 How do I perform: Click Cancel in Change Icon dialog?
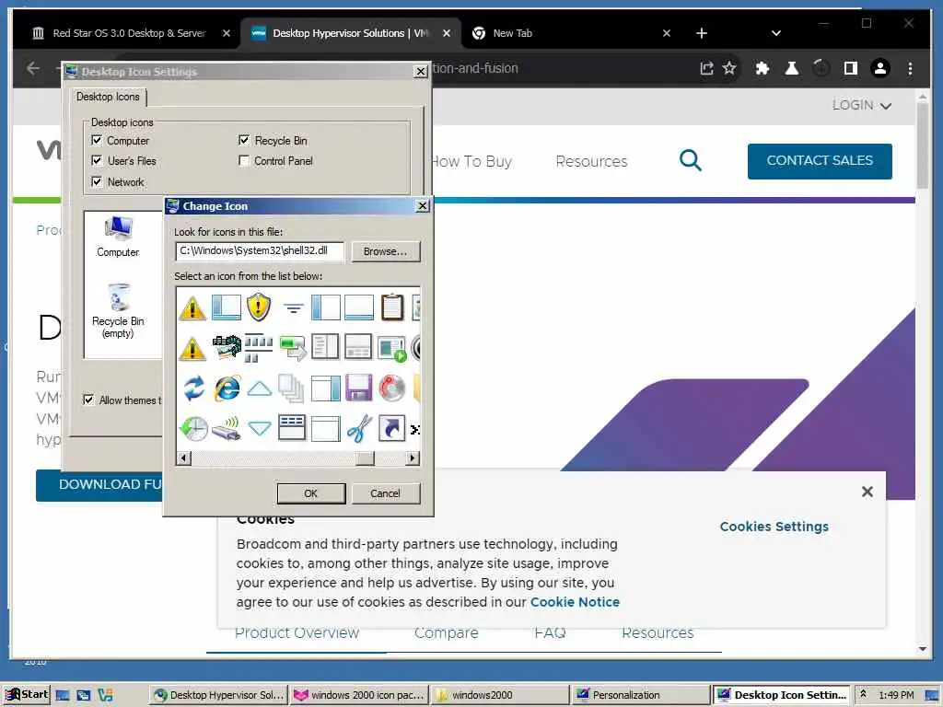tap(386, 493)
